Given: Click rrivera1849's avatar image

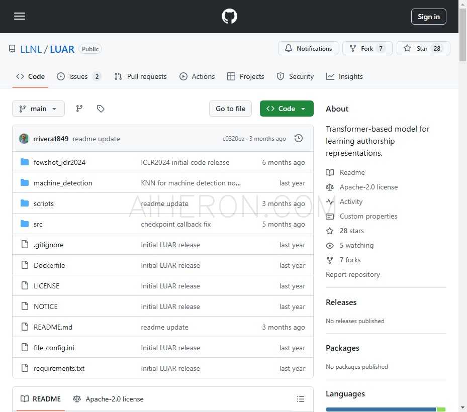Looking at the screenshot, I should 24,139.
